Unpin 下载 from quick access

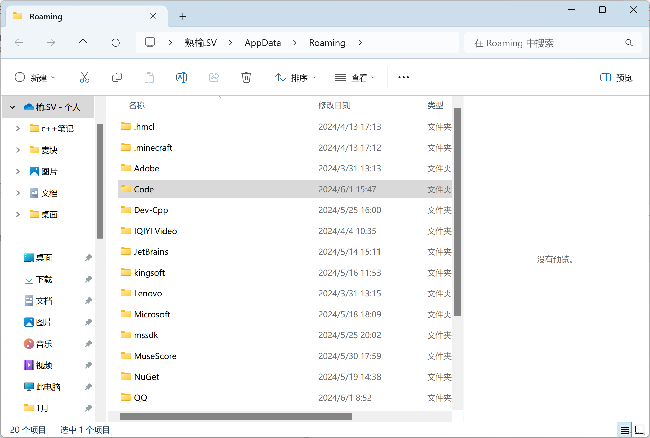pos(88,279)
